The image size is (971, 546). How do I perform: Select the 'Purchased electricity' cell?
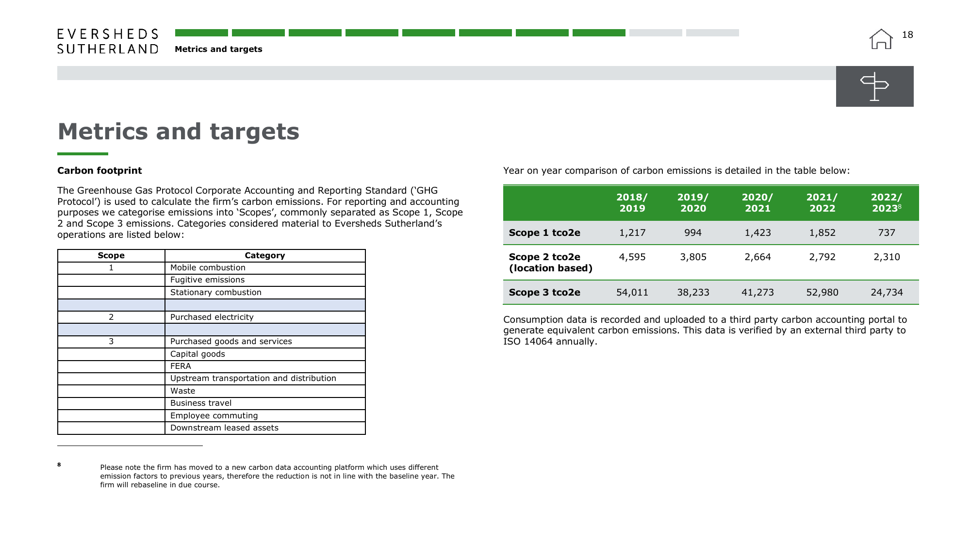pos(265,317)
